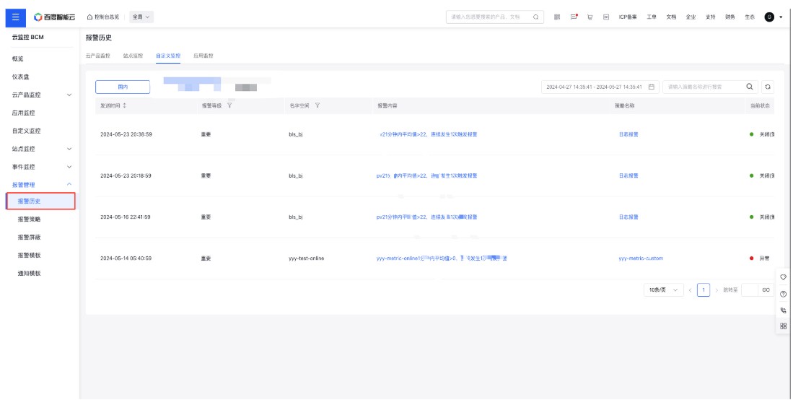
Task: Switch to 云产品监控 tab
Action: [x=97, y=56]
